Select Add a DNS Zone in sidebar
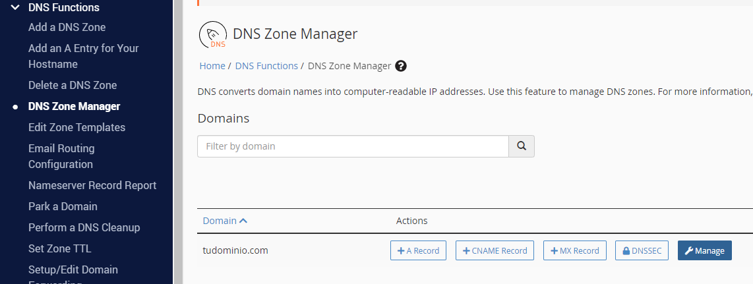 (67, 27)
